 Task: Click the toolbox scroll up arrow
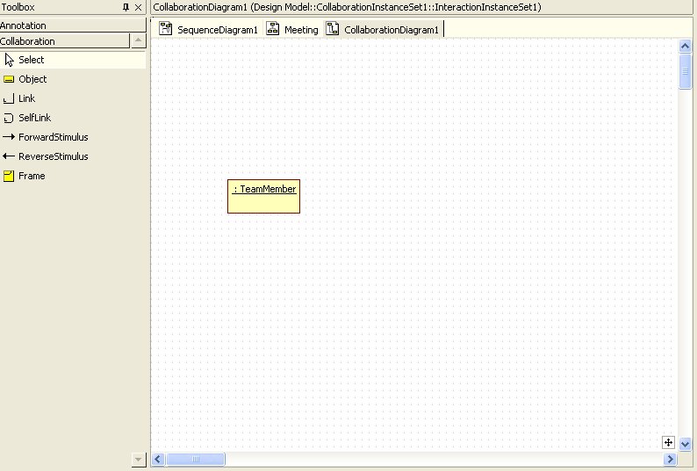click(138, 40)
